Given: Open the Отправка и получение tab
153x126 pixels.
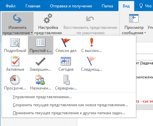Looking at the screenshot, I should [71, 6].
